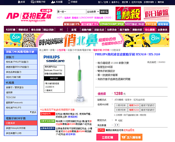The width and height of the screenshot is (175, 142).
Task: Select the LONGCHAMP 95折 promo tab
Action: click(112, 24)
